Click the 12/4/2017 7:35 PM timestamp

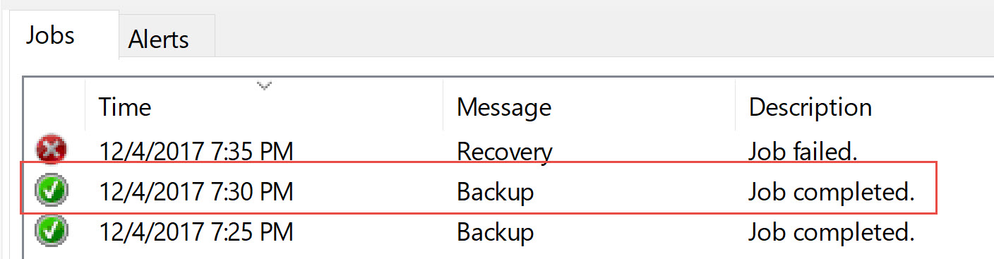pyautogui.click(x=196, y=151)
